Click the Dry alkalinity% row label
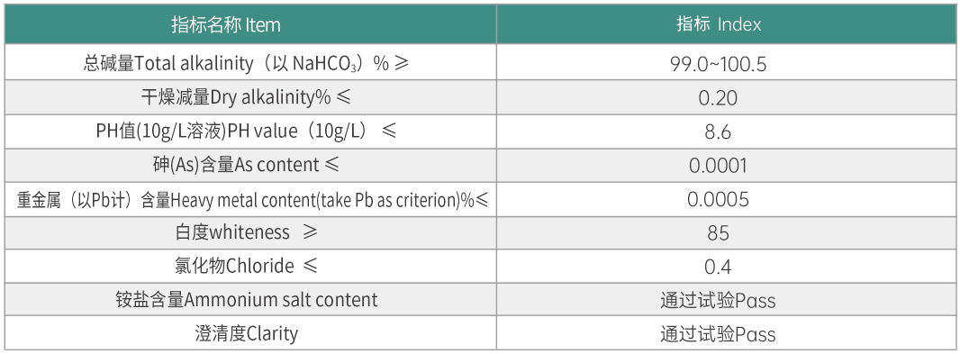The height and width of the screenshot is (354, 960). (246, 96)
